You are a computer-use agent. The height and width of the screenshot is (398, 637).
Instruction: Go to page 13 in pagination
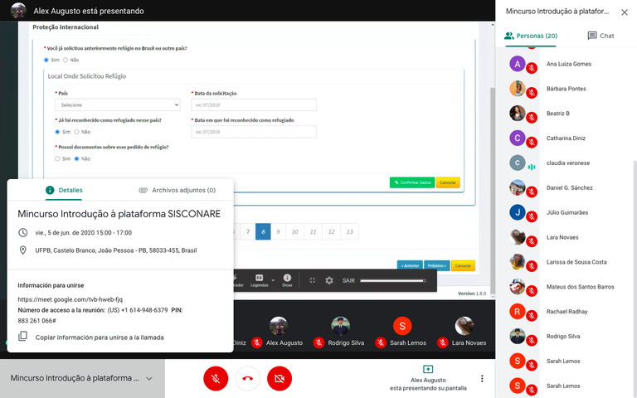coord(350,231)
